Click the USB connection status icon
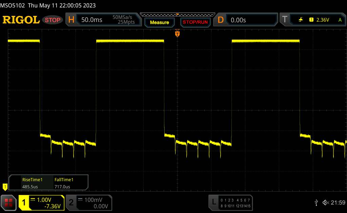347x213 pixels. pyautogui.click(x=317, y=202)
